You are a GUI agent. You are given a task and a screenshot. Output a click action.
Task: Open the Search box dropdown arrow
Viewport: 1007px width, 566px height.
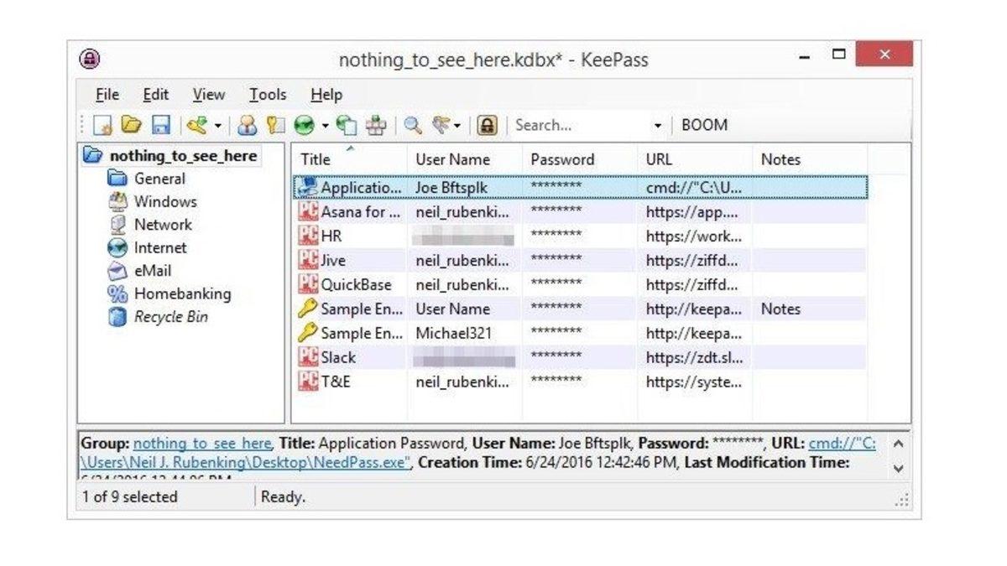click(x=658, y=126)
